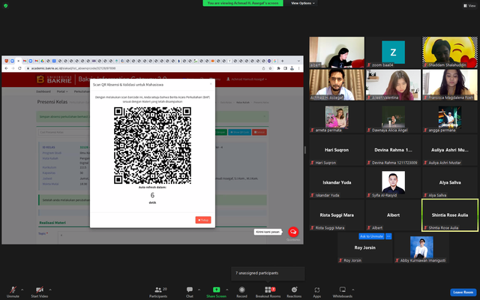Expand share options arrow beside Share Screen
This screenshot has width=480, height=300.
tap(226, 289)
